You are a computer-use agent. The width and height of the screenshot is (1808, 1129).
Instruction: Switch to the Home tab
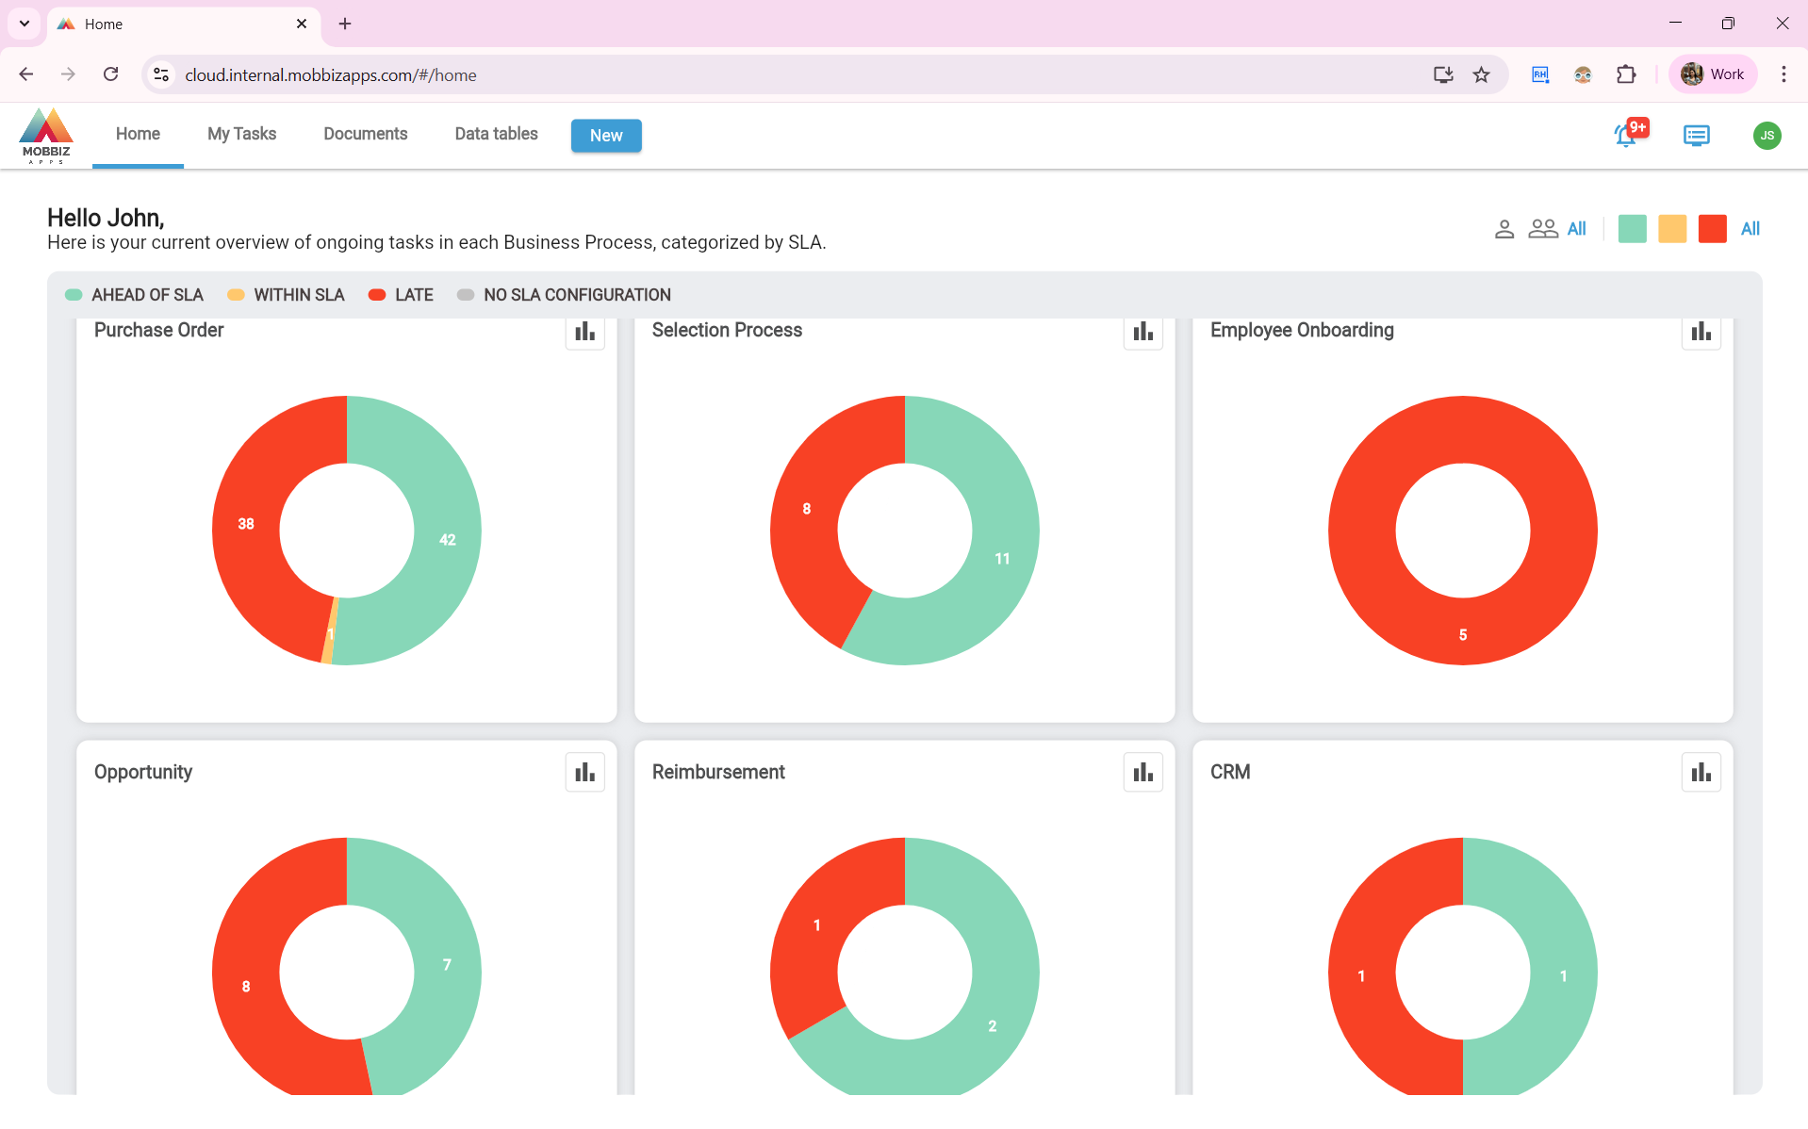[x=138, y=135]
